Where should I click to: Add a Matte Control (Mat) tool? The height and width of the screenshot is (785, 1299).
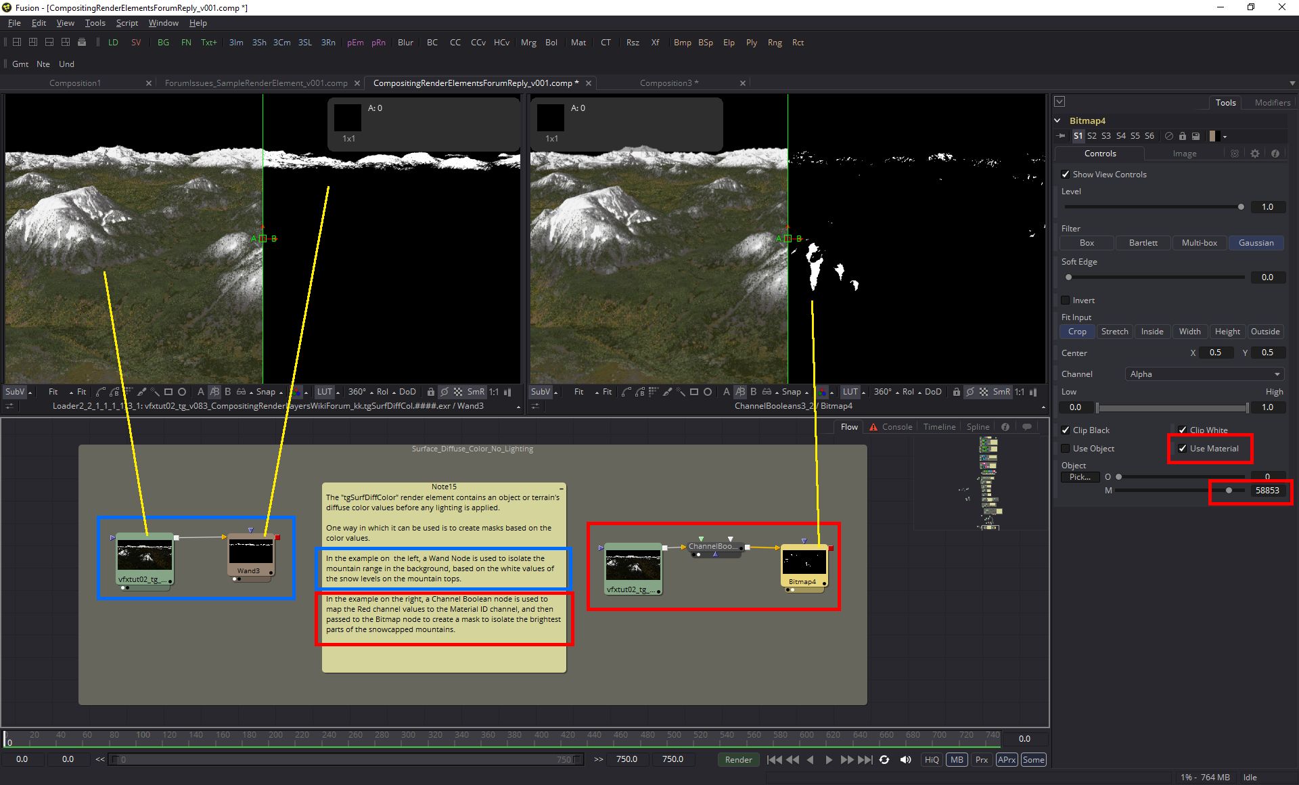[x=578, y=42]
